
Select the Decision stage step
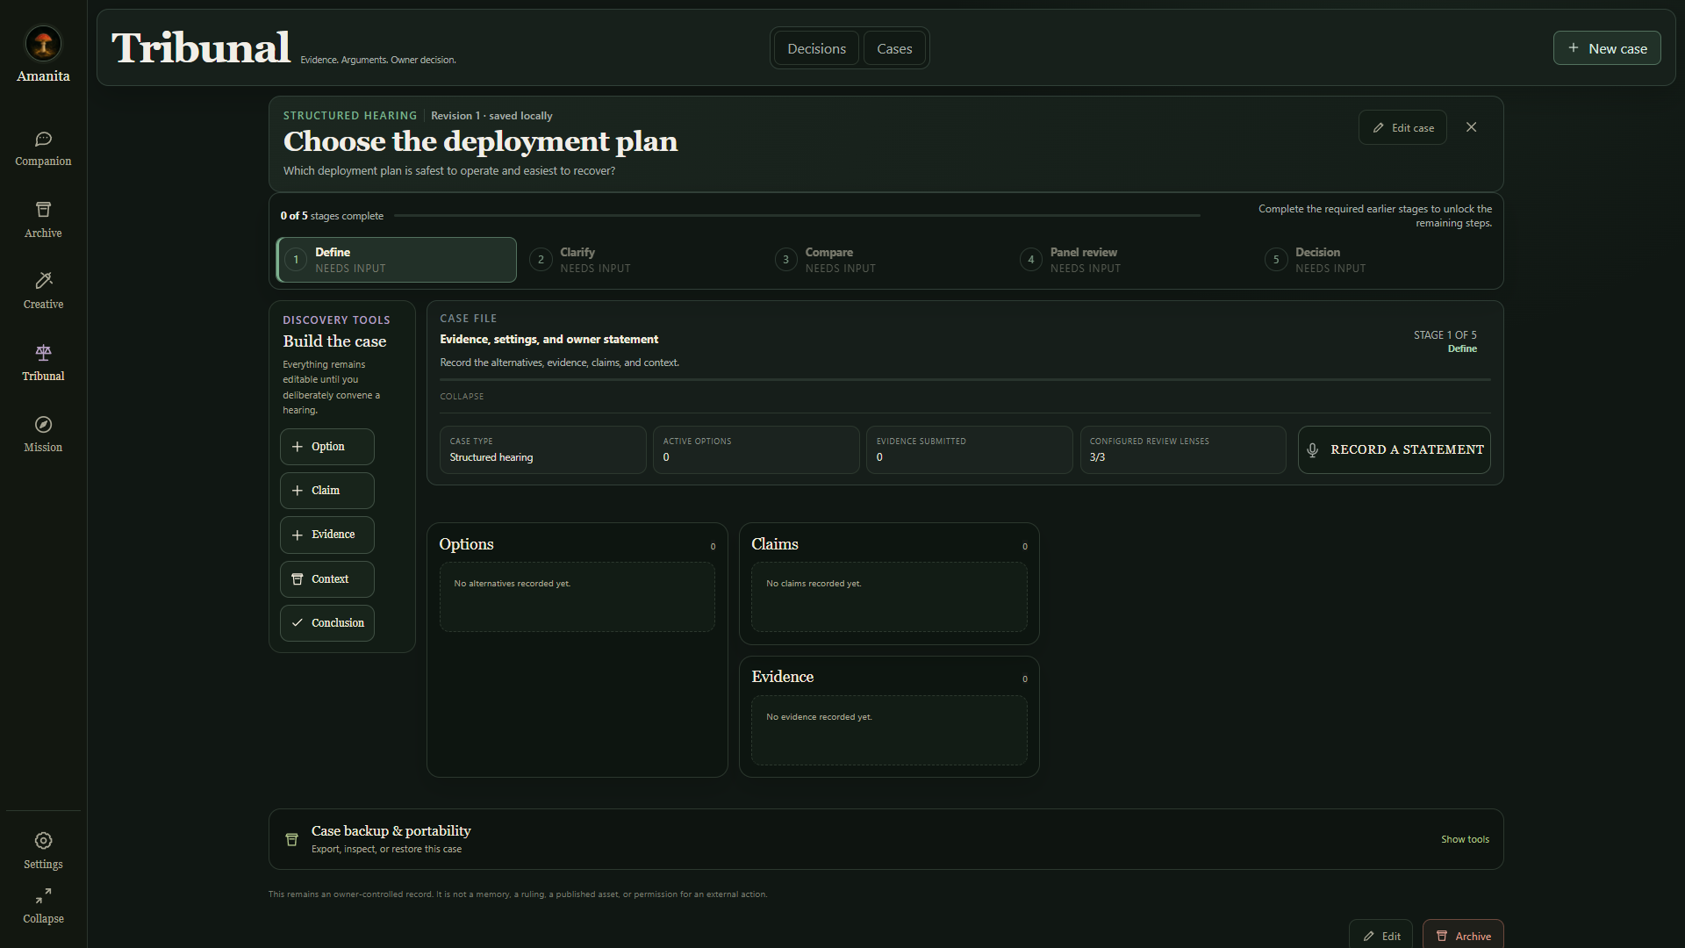pos(1376,260)
